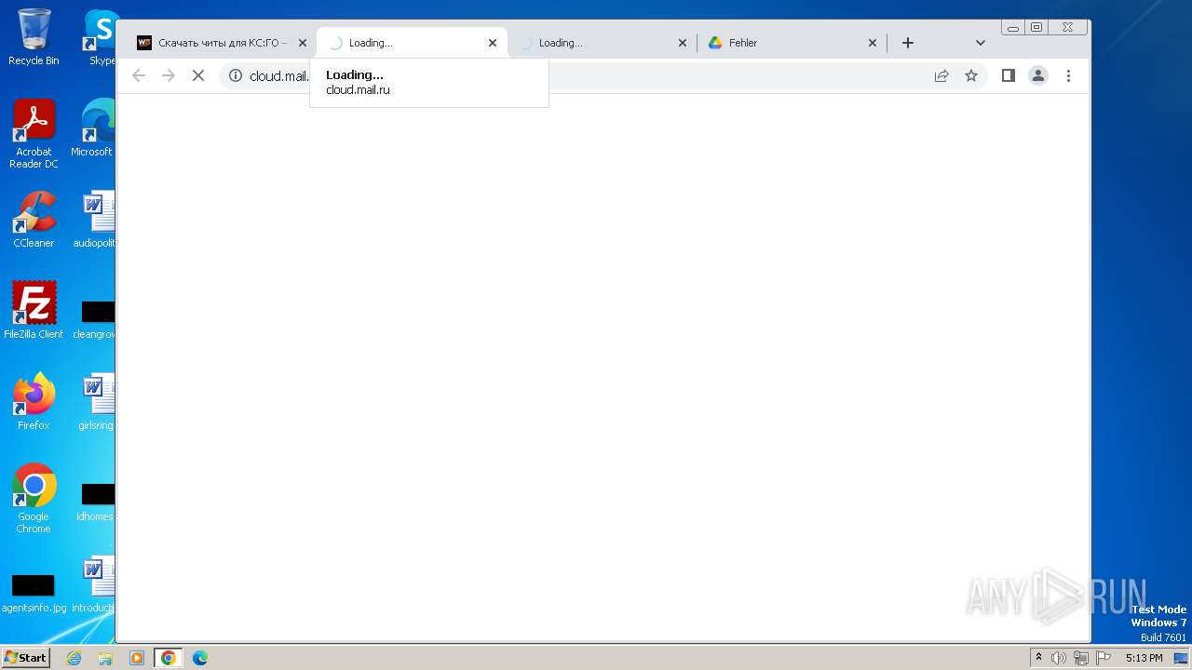This screenshot has height=670, width=1192.
Task: Open a new tab with plus button
Action: click(908, 43)
